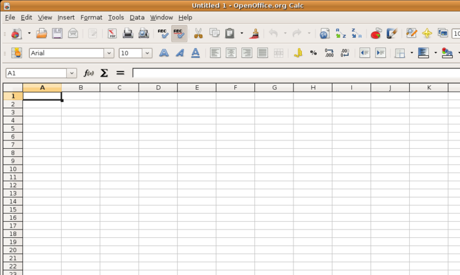Toggle the Navigator star icon
Image resolution: width=460 pixels, height=275 pixels.
427,33
